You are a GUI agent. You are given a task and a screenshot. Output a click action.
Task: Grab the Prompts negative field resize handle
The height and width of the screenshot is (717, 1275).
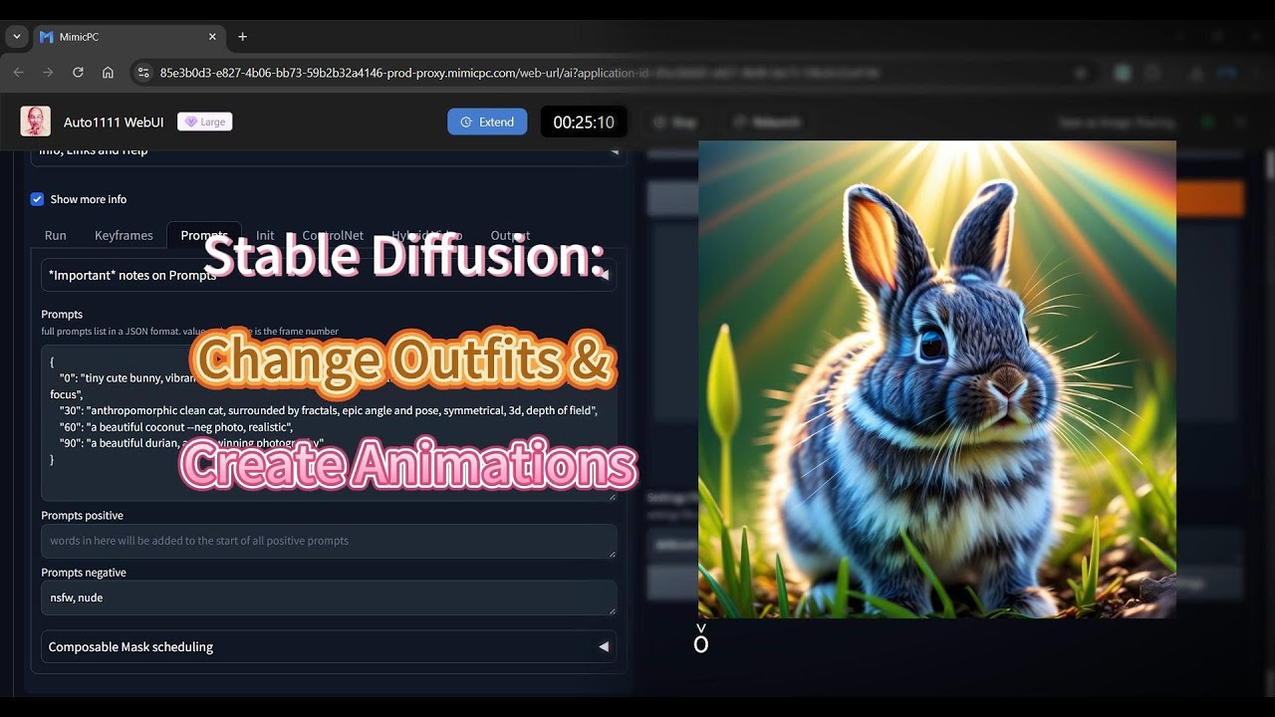point(612,609)
